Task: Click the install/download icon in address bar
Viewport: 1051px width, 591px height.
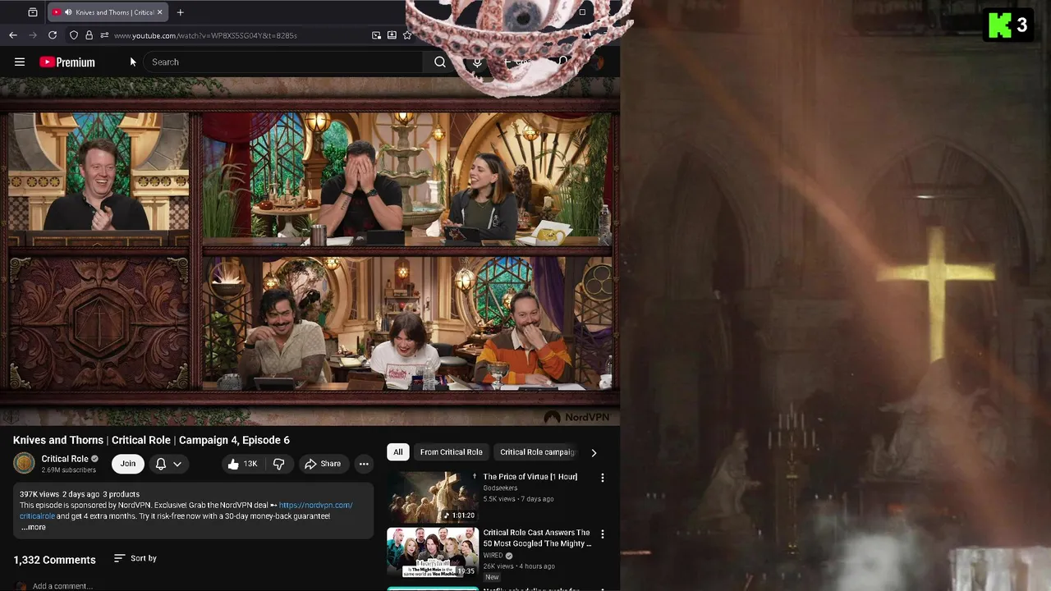Action: [x=392, y=35]
